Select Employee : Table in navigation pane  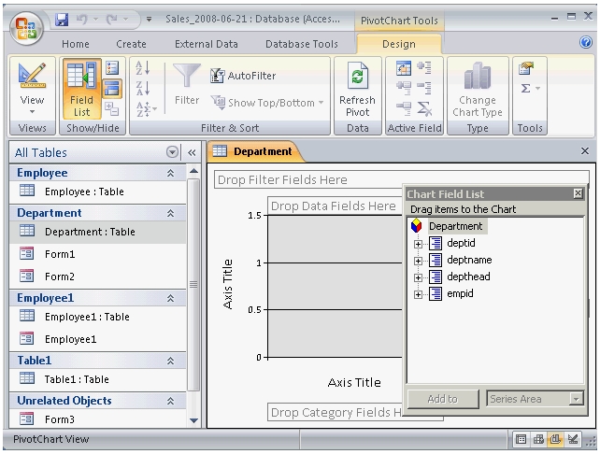(98, 192)
